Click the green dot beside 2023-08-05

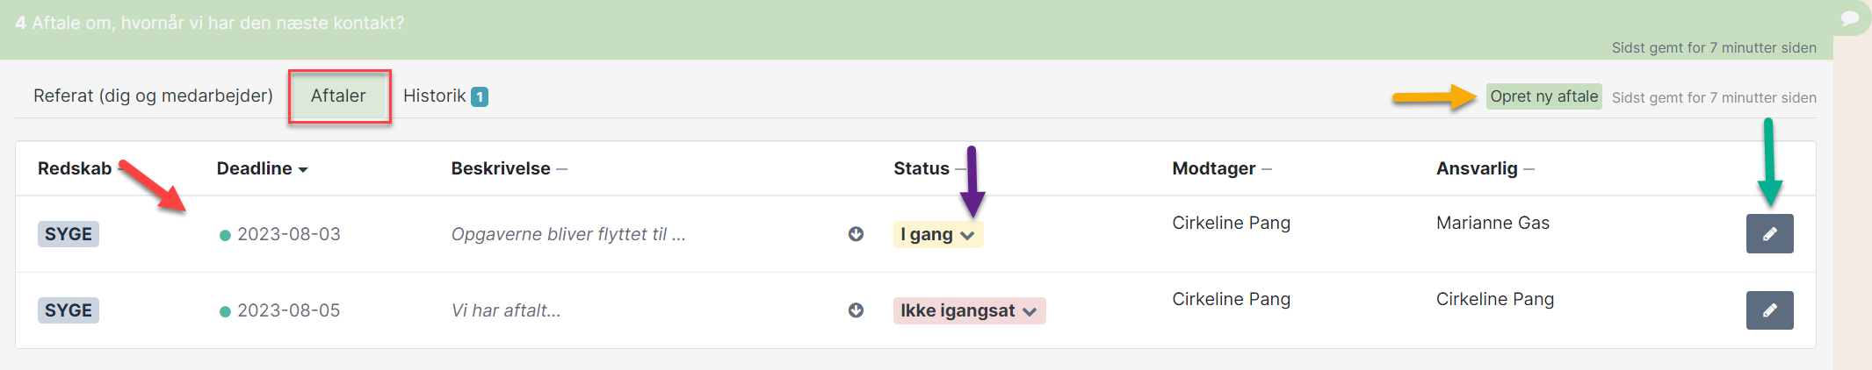[x=225, y=311]
